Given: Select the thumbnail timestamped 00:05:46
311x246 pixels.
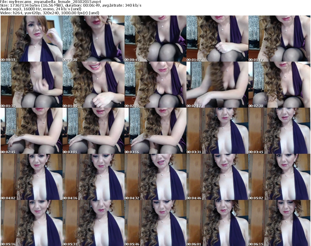Looking at the screenshot, I should click(155, 223).
